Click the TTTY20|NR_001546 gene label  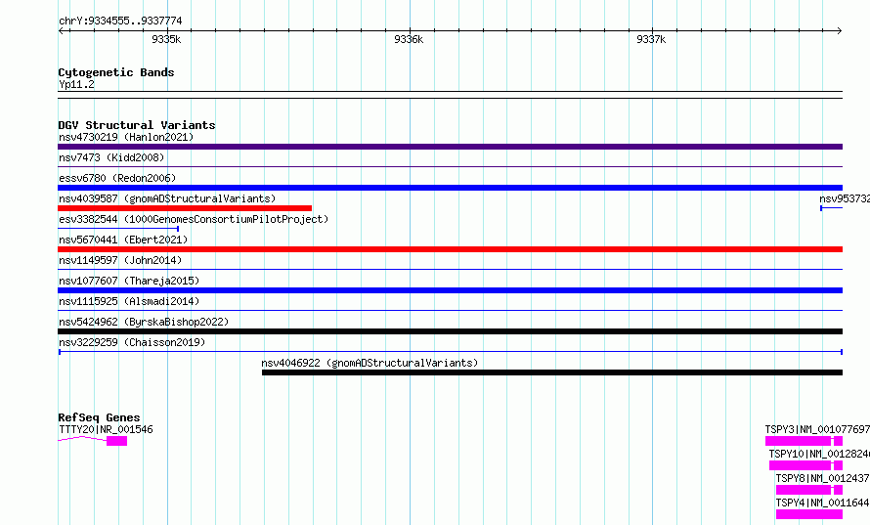(x=106, y=429)
